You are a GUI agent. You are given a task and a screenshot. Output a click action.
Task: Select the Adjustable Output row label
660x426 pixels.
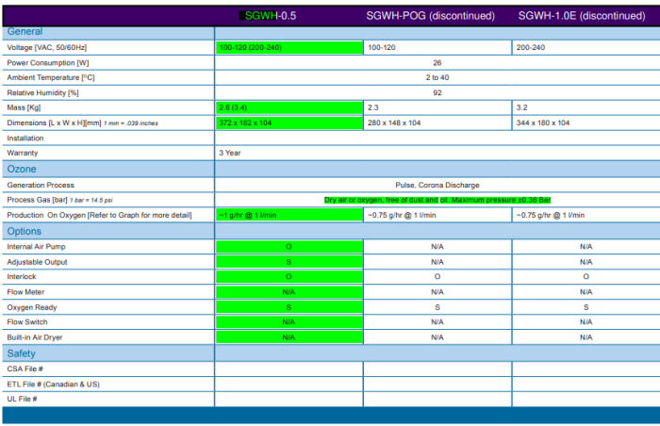pyautogui.click(x=37, y=261)
